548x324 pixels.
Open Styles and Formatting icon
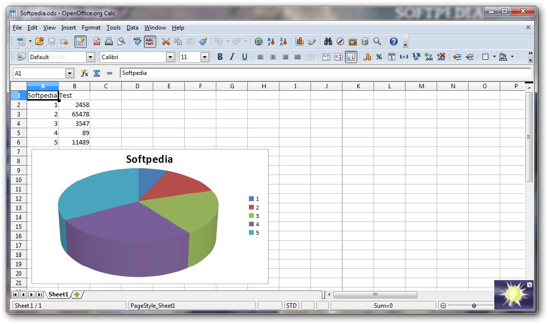[21, 57]
